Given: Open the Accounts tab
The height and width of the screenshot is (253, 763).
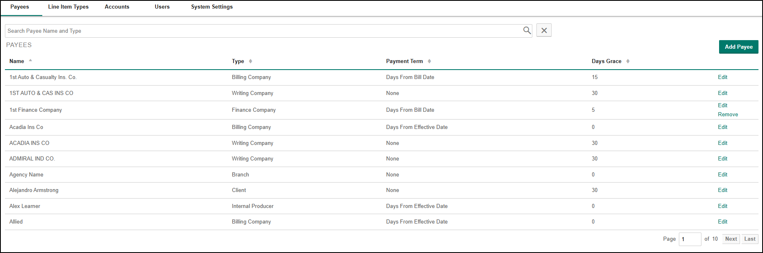Looking at the screenshot, I should click(117, 7).
